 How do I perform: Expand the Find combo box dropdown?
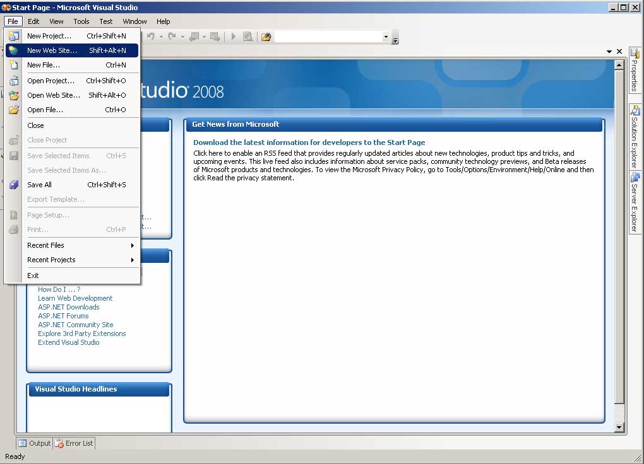386,37
